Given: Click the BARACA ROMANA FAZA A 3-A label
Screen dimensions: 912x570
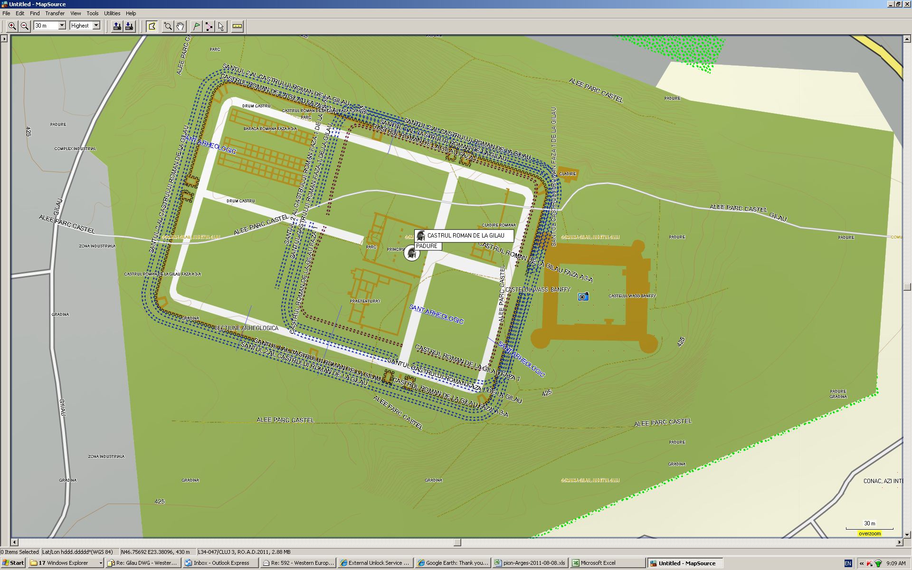Looking at the screenshot, I should coord(270,129).
